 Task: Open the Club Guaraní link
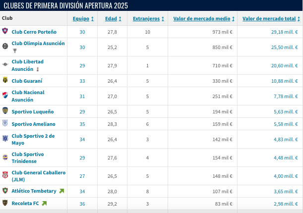click(27, 81)
